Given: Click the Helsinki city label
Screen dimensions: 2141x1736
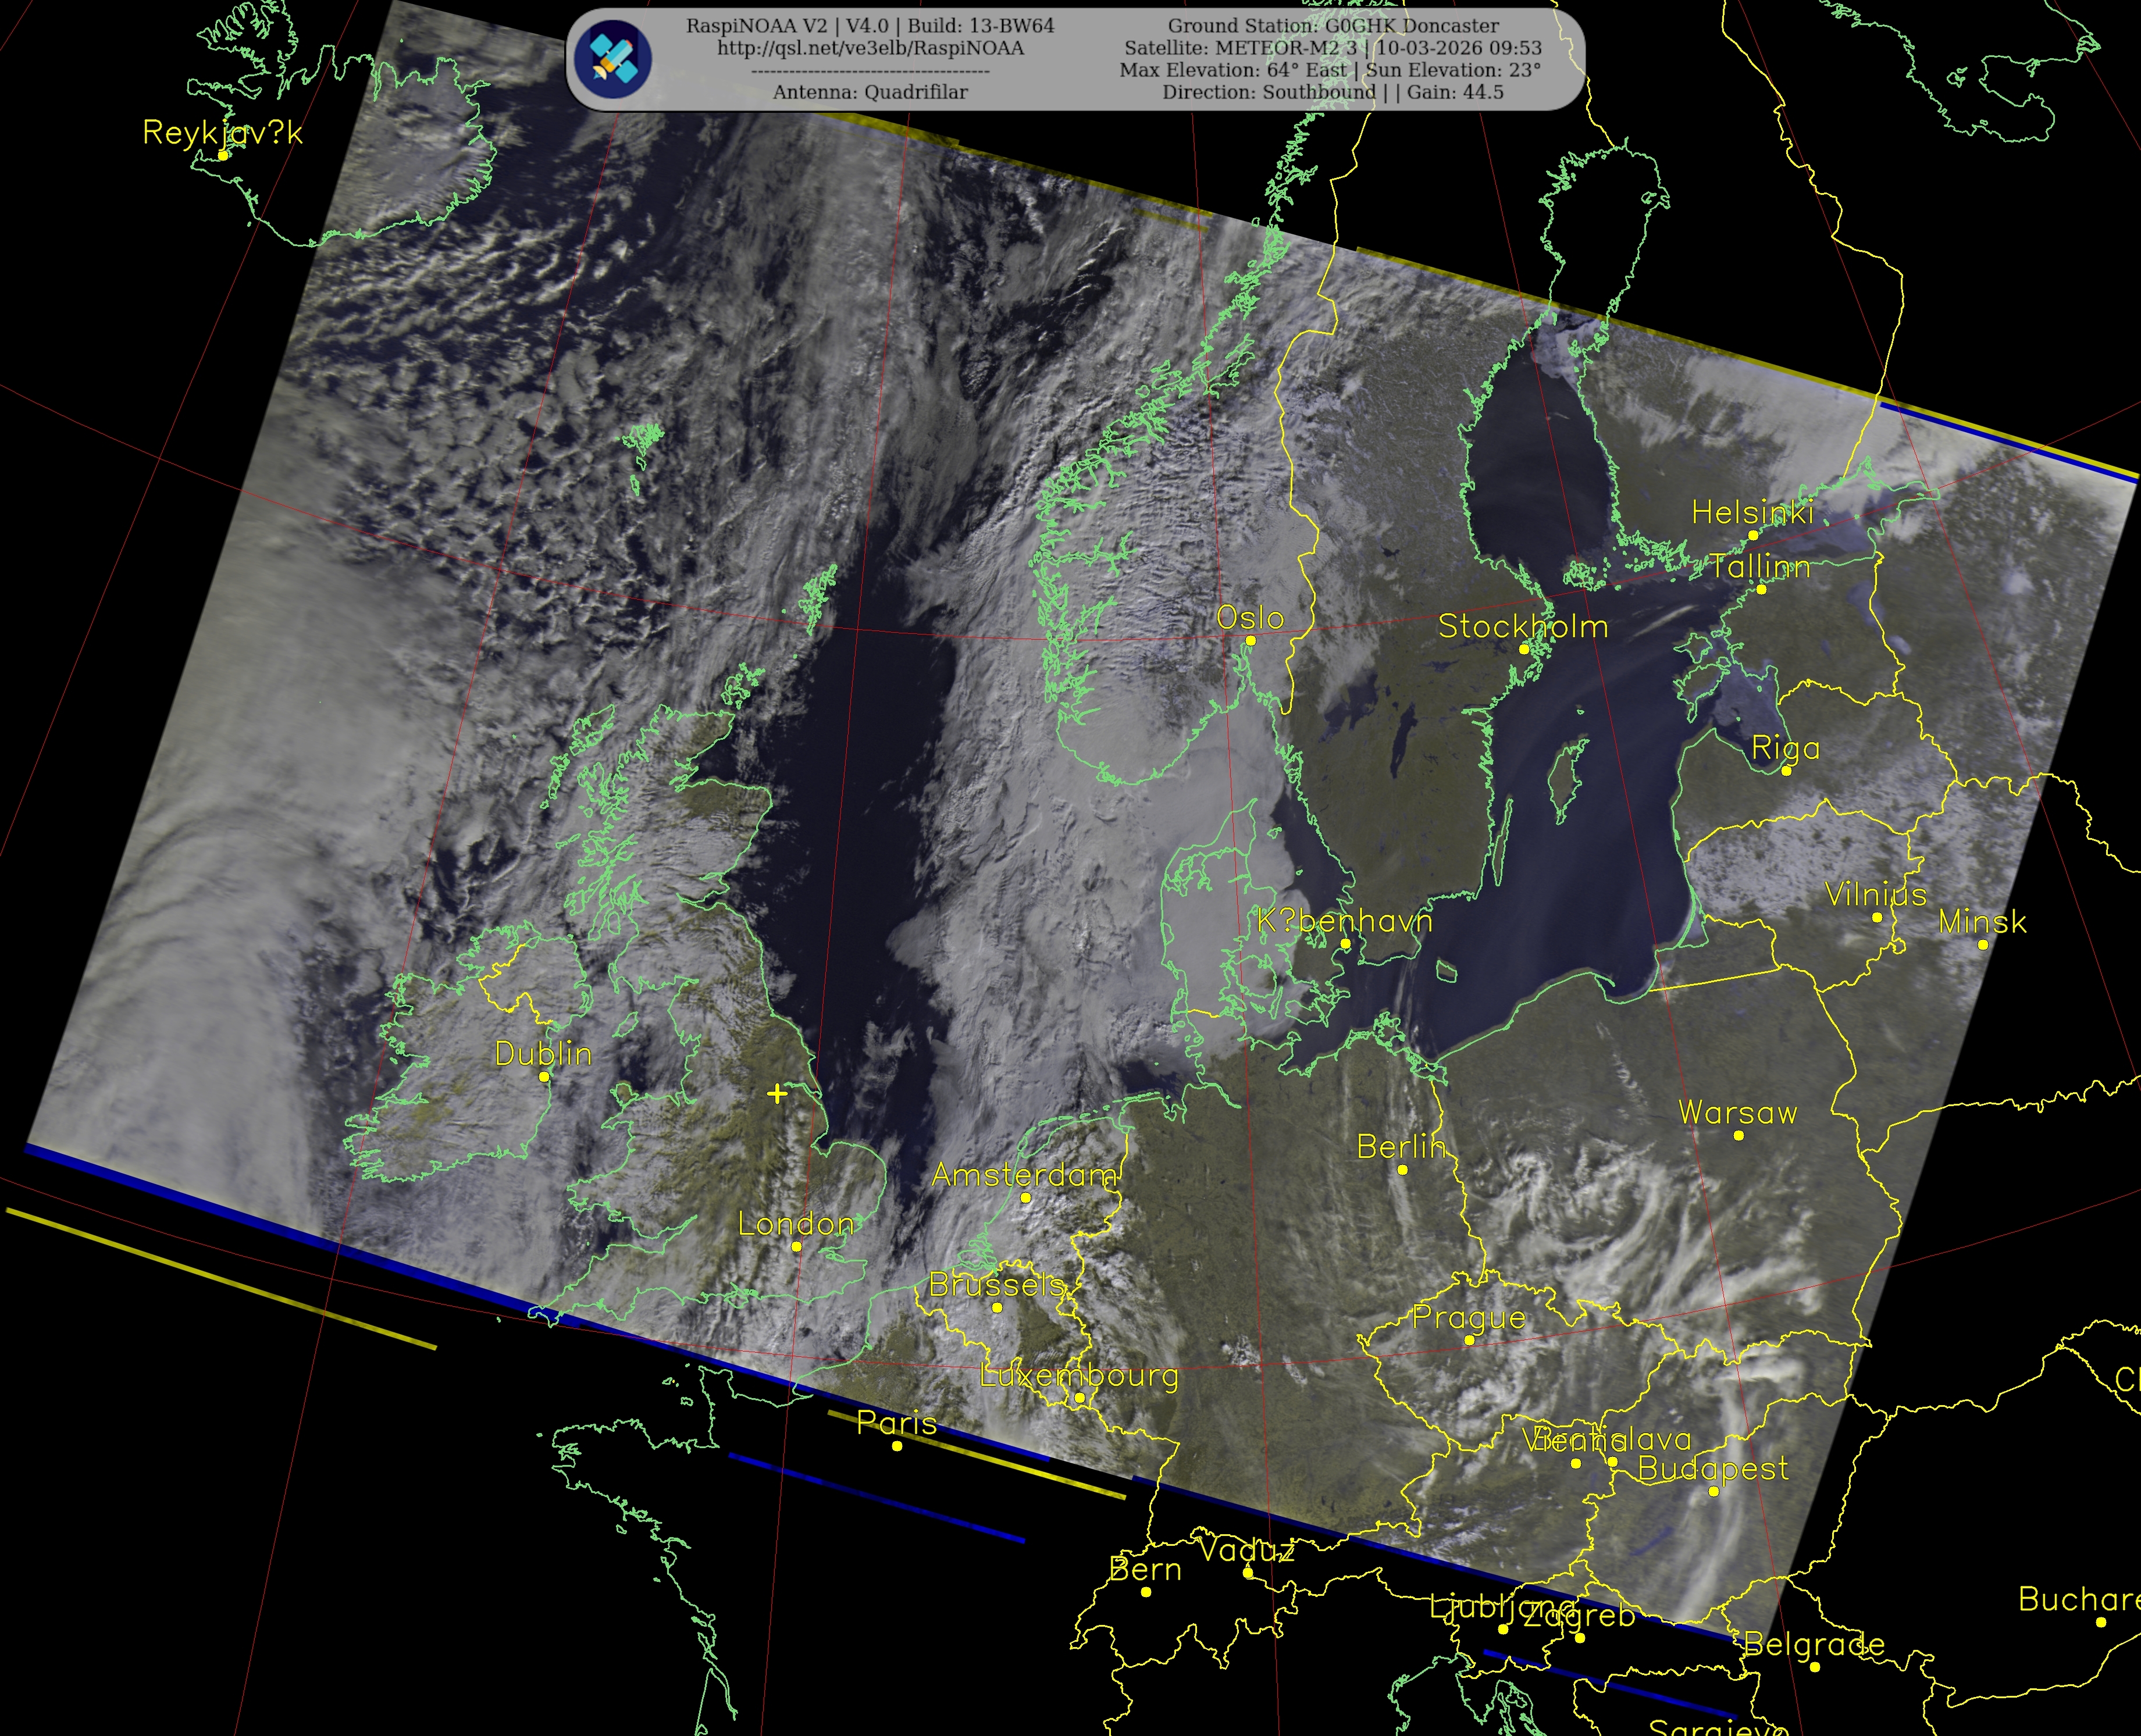Looking at the screenshot, I should (1752, 513).
